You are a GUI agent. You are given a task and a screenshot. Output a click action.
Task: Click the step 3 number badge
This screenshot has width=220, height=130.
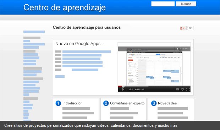tap(154, 103)
